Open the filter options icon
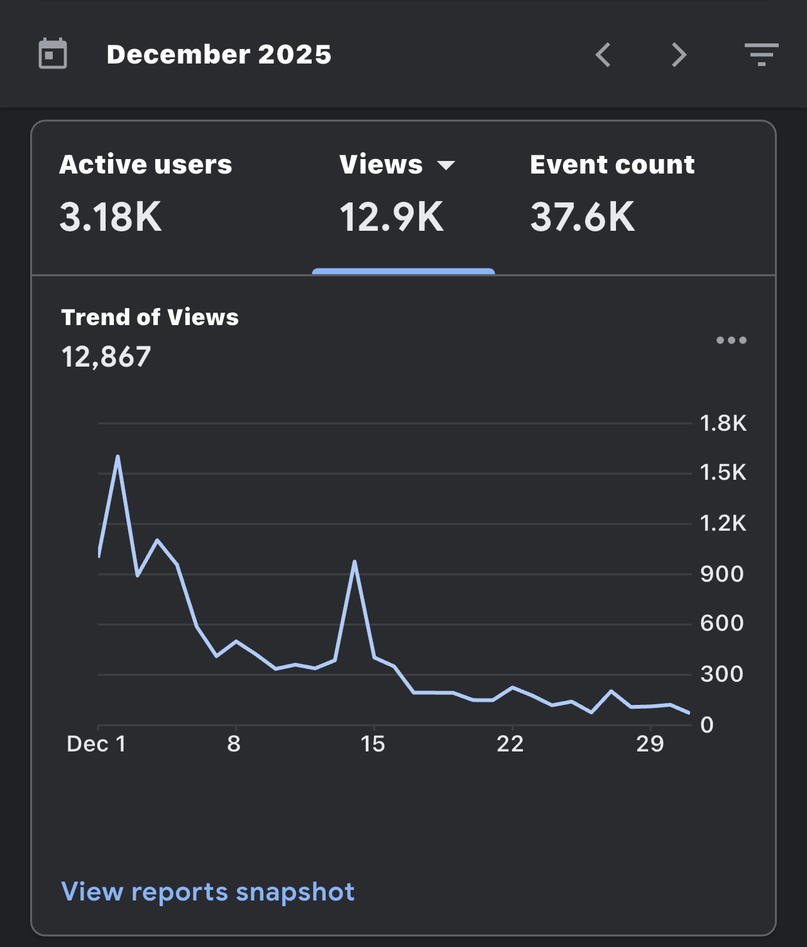The width and height of the screenshot is (807, 947). (x=761, y=55)
